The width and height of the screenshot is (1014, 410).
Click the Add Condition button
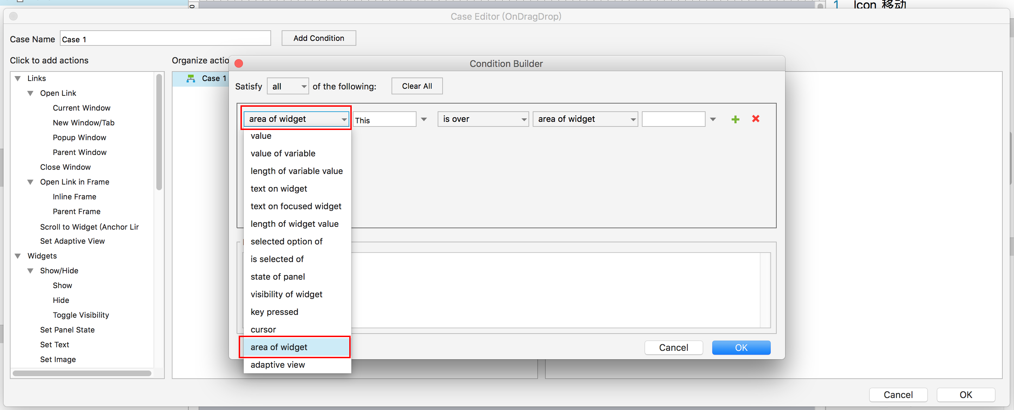click(x=318, y=38)
